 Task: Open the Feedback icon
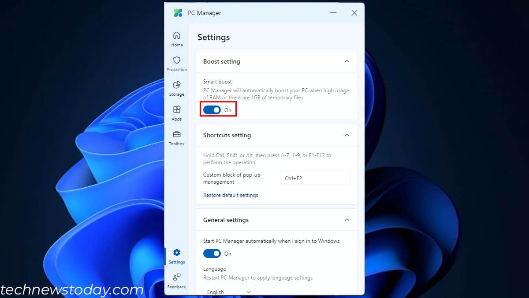point(177,278)
